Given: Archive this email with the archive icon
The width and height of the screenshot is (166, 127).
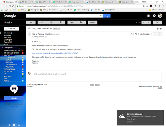Looking at the screenshot, I should (42, 22).
